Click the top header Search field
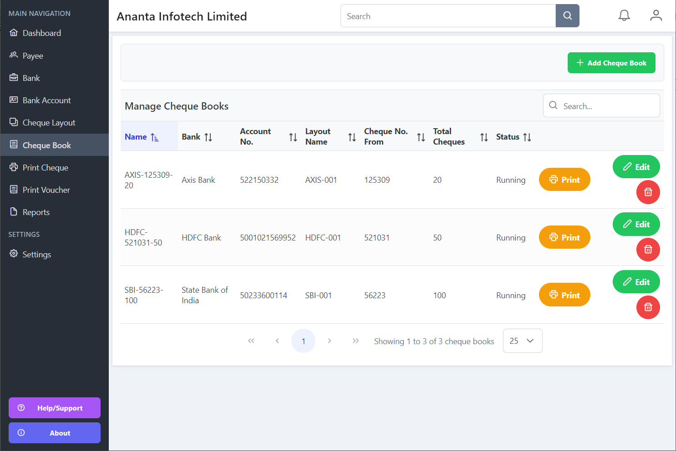The image size is (676, 451). click(x=448, y=16)
